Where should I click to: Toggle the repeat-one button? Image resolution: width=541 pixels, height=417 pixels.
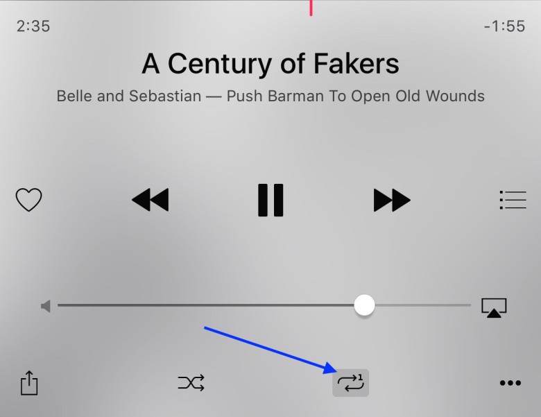click(x=350, y=383)
